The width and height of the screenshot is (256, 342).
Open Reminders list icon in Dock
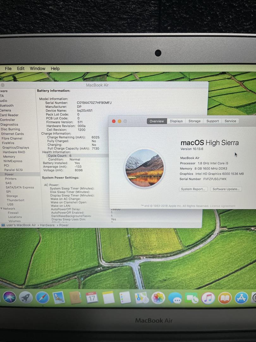coord(125,297)
